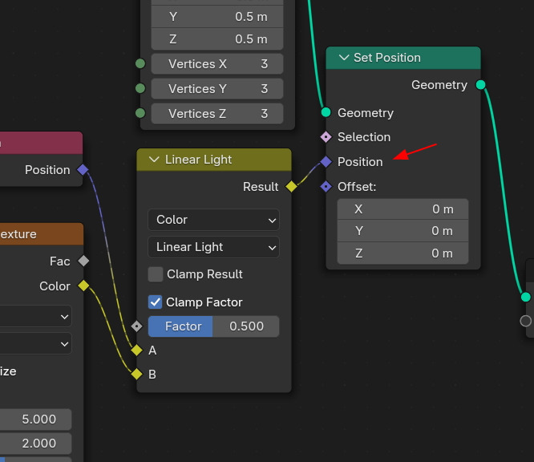Open the upper texture node dropdown
Screen dimensions: 534x462
point(36,317)
